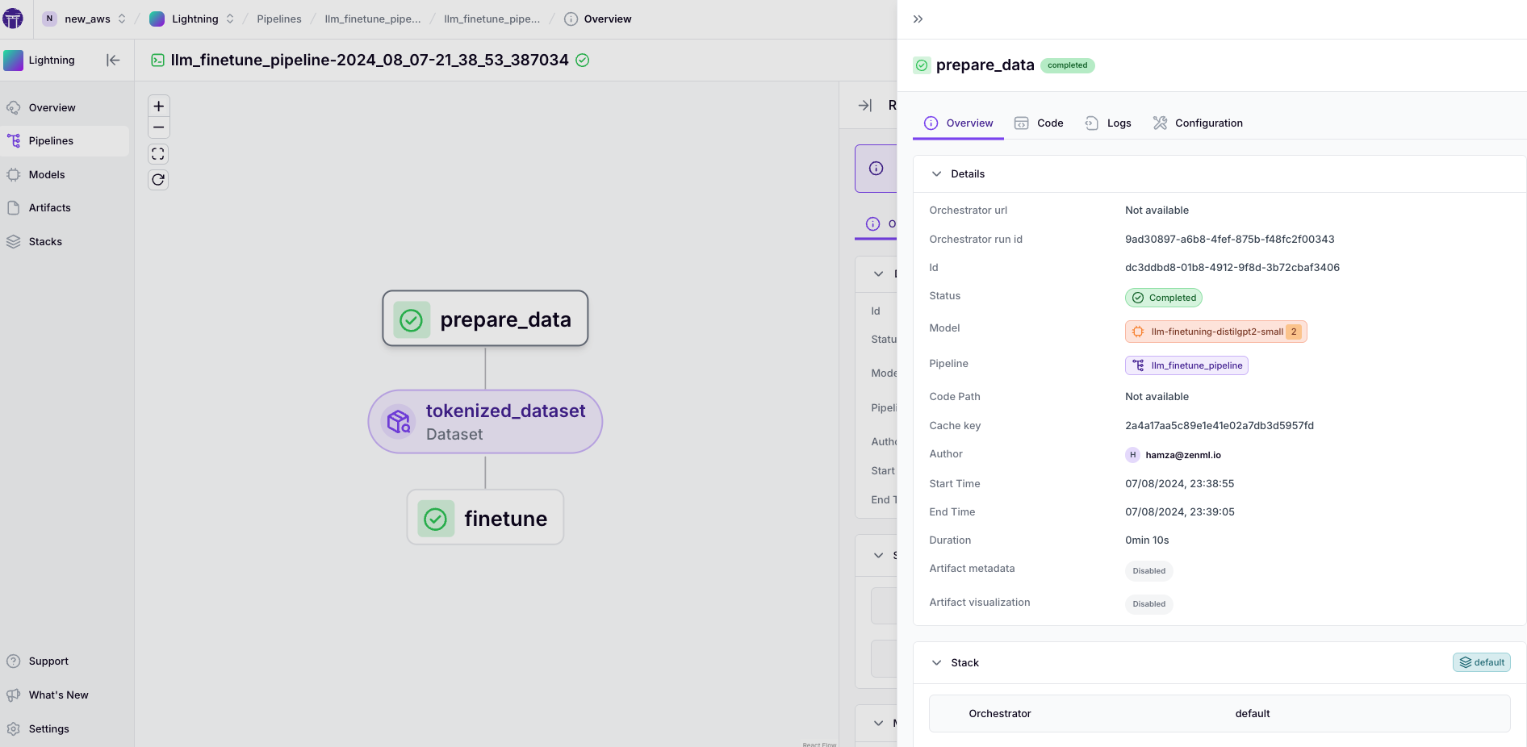Select the tokenized_dataset artifact node
Viewport: 1527px width, 747px height.
[x=485, y=422]
